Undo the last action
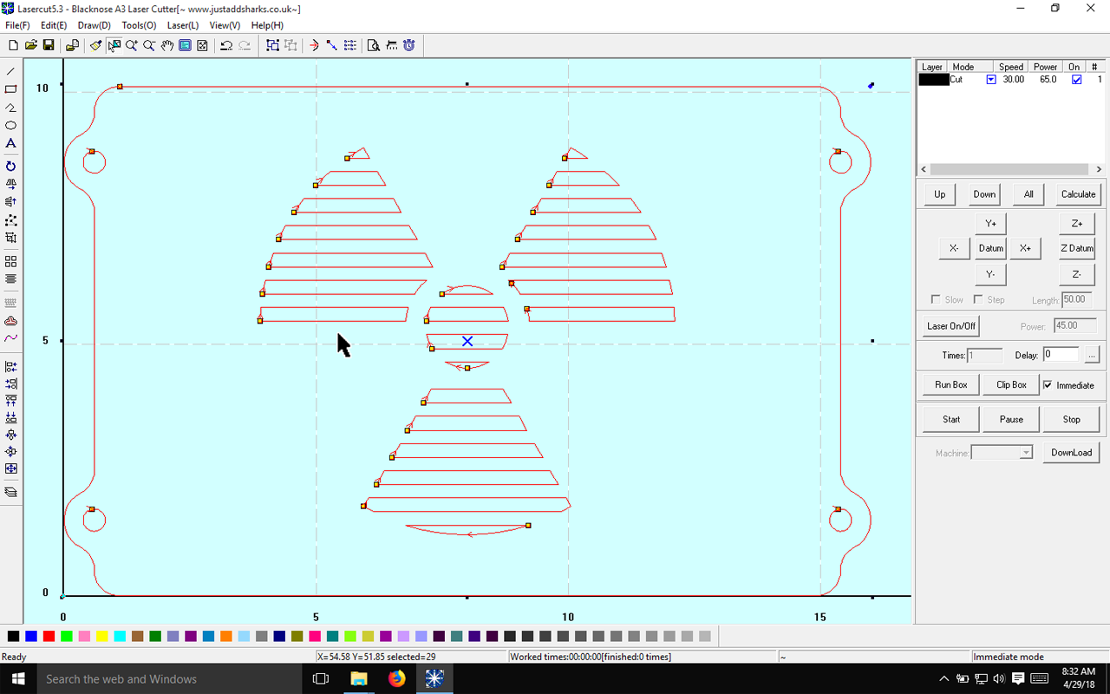The image size is (1110, 694). point(225,45)
